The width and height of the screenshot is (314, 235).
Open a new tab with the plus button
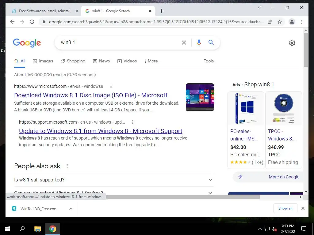click(162, 11)
